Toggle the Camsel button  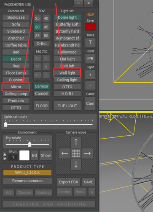(x=42, y=94)
